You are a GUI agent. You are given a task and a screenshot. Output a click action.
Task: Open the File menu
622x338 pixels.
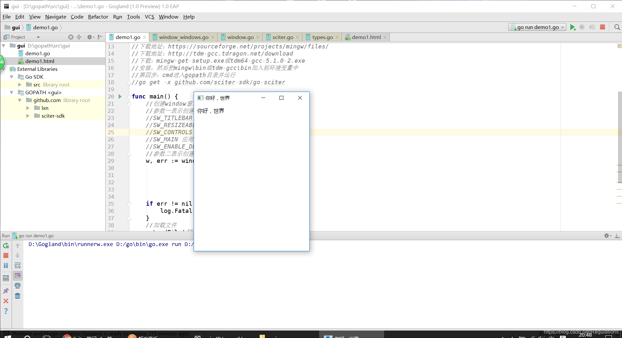coord(6,17)
